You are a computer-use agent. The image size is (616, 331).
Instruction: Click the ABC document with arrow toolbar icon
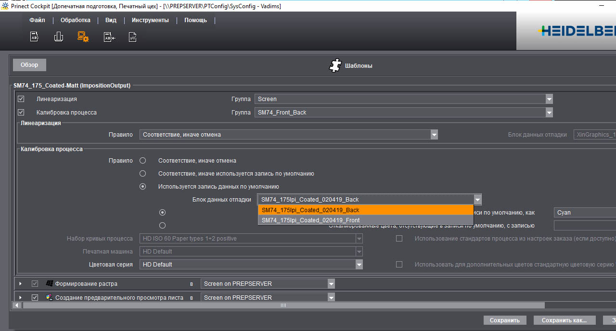click(109, 37)
